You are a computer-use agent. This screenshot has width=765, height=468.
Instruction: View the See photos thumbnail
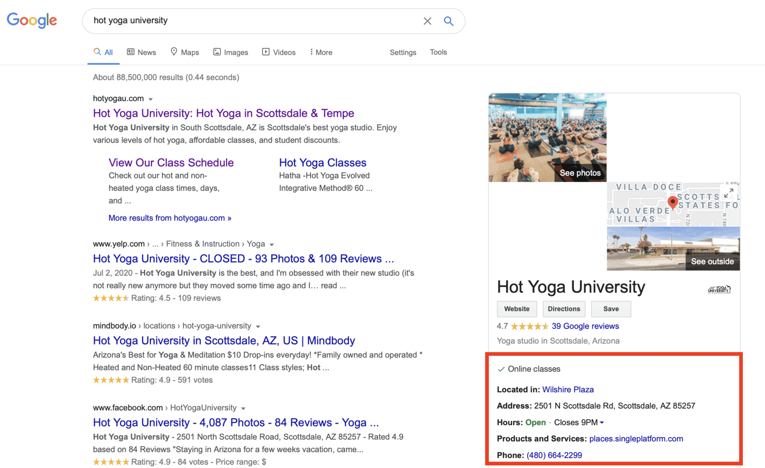(547, 137)
